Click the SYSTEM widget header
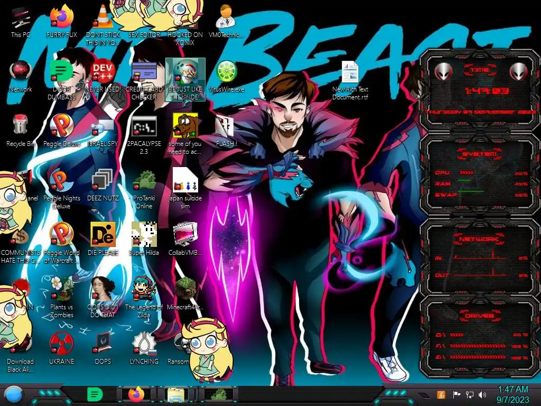This screenshot has height=406, width=541. point(480,154)
